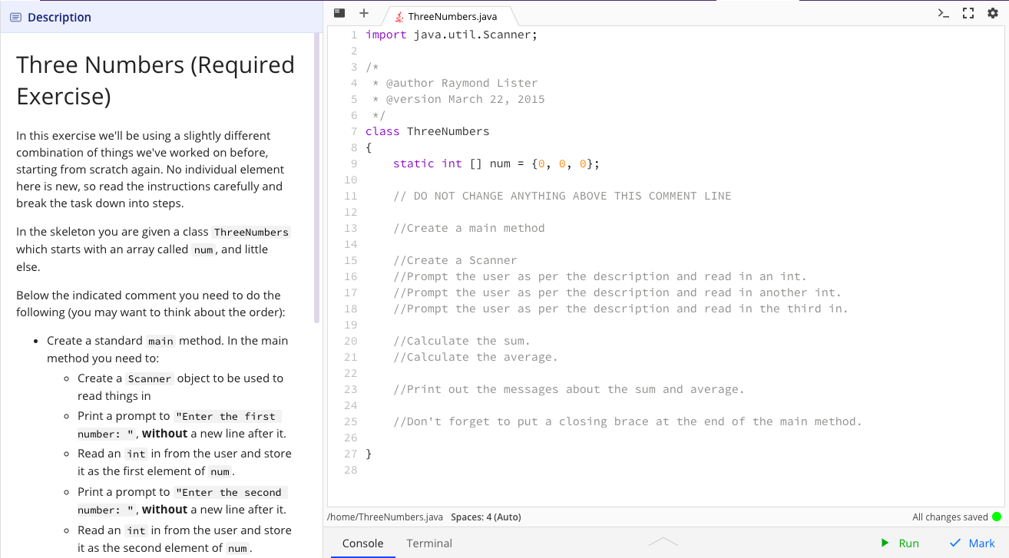Collapse the console panel using the chevron
1009x558 pixels.
click(663, 541)
